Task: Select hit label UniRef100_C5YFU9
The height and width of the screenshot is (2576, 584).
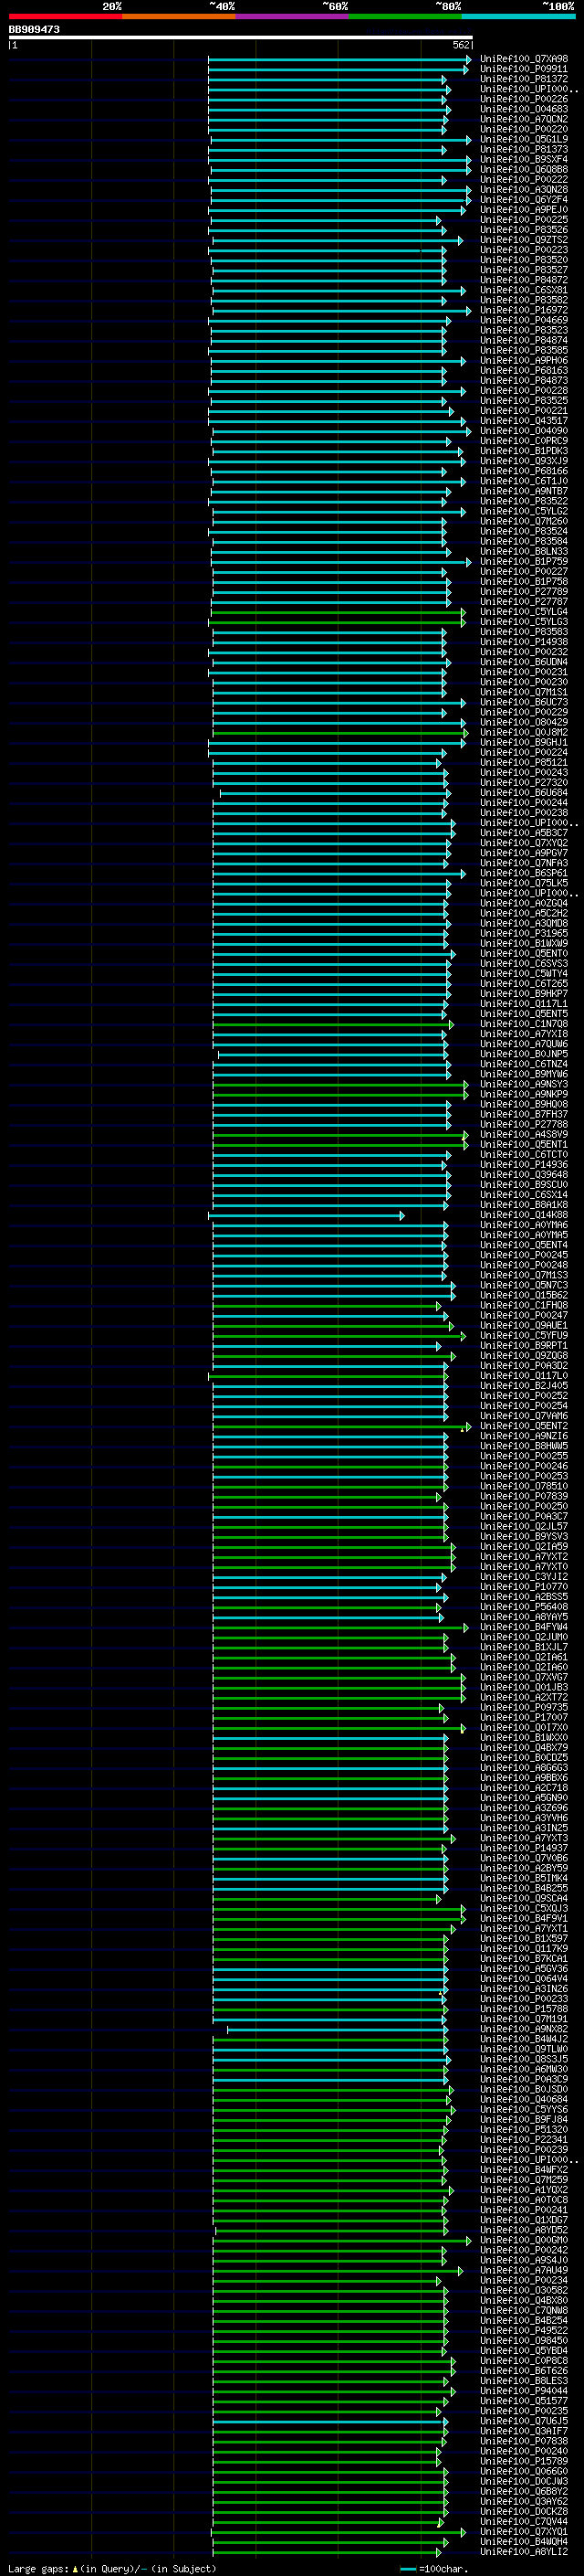Action: tap(523, 1335)
